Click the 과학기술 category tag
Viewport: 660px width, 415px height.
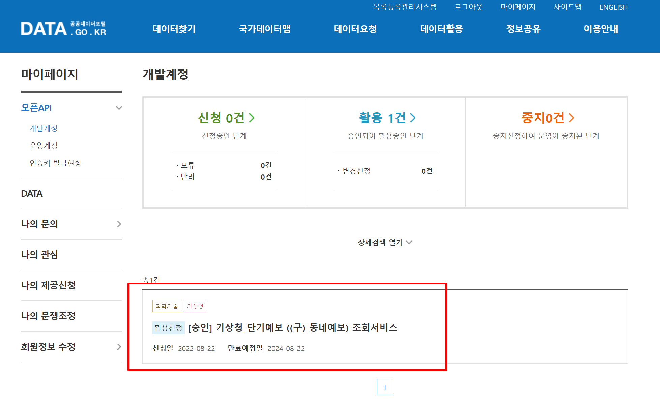167,306
